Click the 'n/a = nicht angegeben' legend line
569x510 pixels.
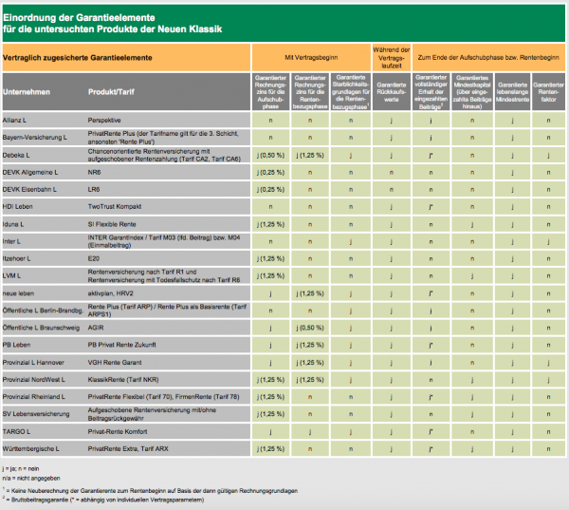pos(31,479)
